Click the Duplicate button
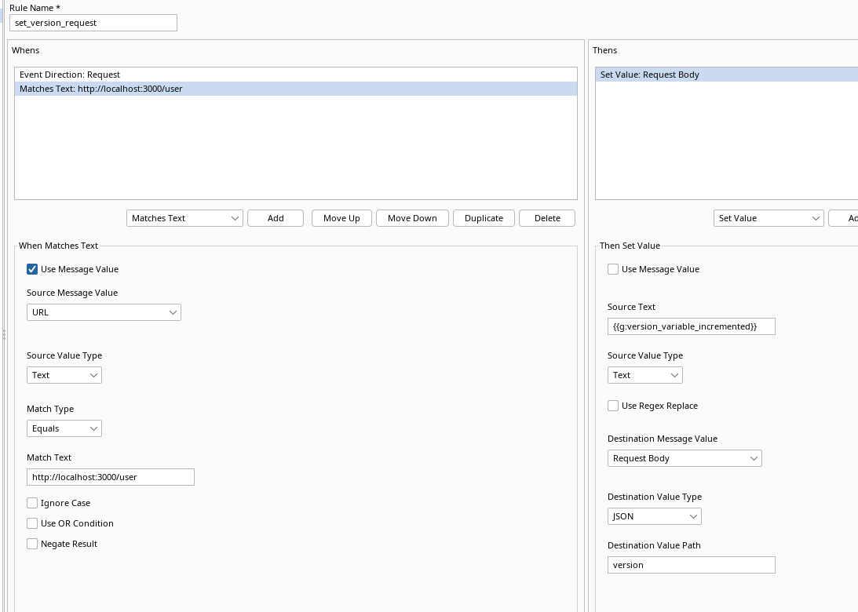Image resolution: width=858 pixels, height=612 pixels. [x=484, y=218]
